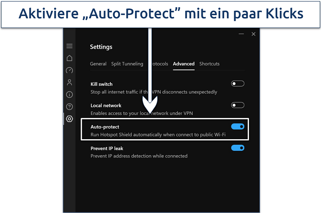
Task: Minimize the Hotspot Shield window
Action: 241,34
